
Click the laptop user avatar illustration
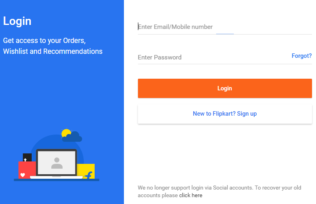pos(57,163)
